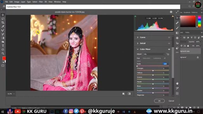Open the Snapshots panel icon

tap(177, 48)
